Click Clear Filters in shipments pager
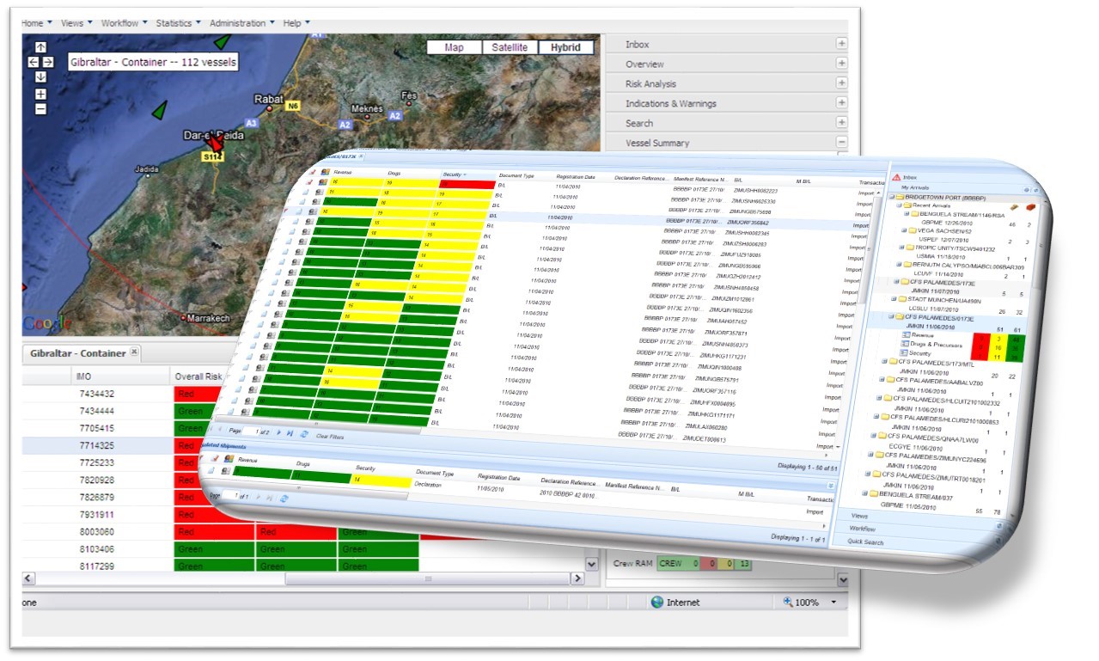This screenshot has height=661, width=1099. coord(330,437)
